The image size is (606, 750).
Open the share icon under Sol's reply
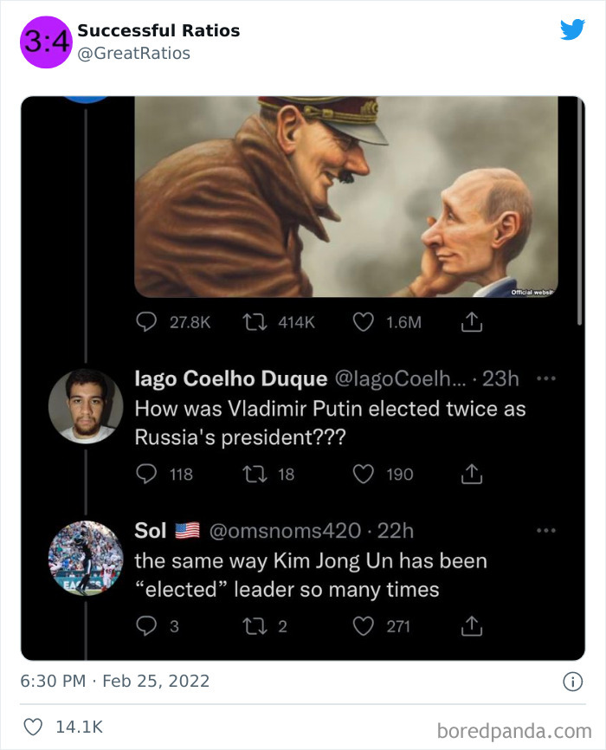click(x=472, y=625)
